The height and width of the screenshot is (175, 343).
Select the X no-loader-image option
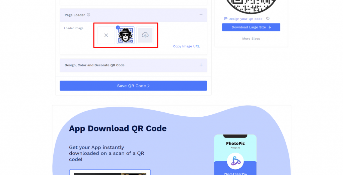pos(106,35)
